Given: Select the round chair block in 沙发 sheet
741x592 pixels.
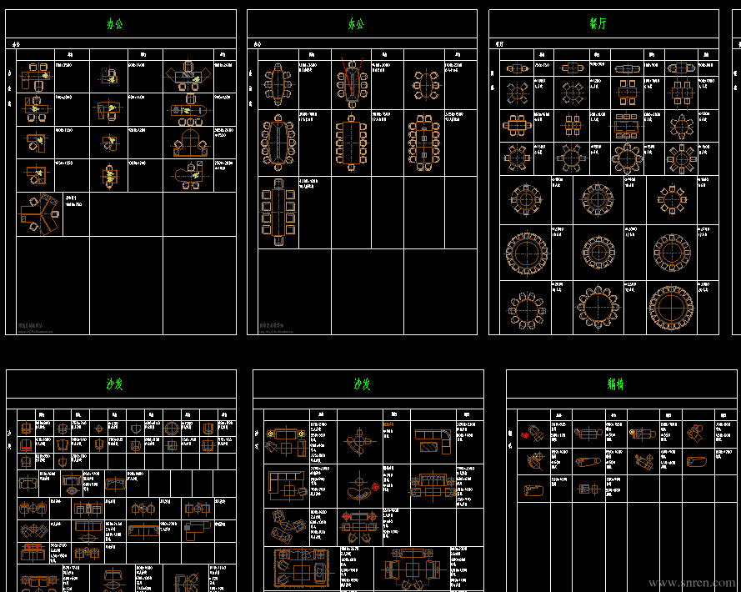Looking at the screenshot, I should [x=172, y=429].
